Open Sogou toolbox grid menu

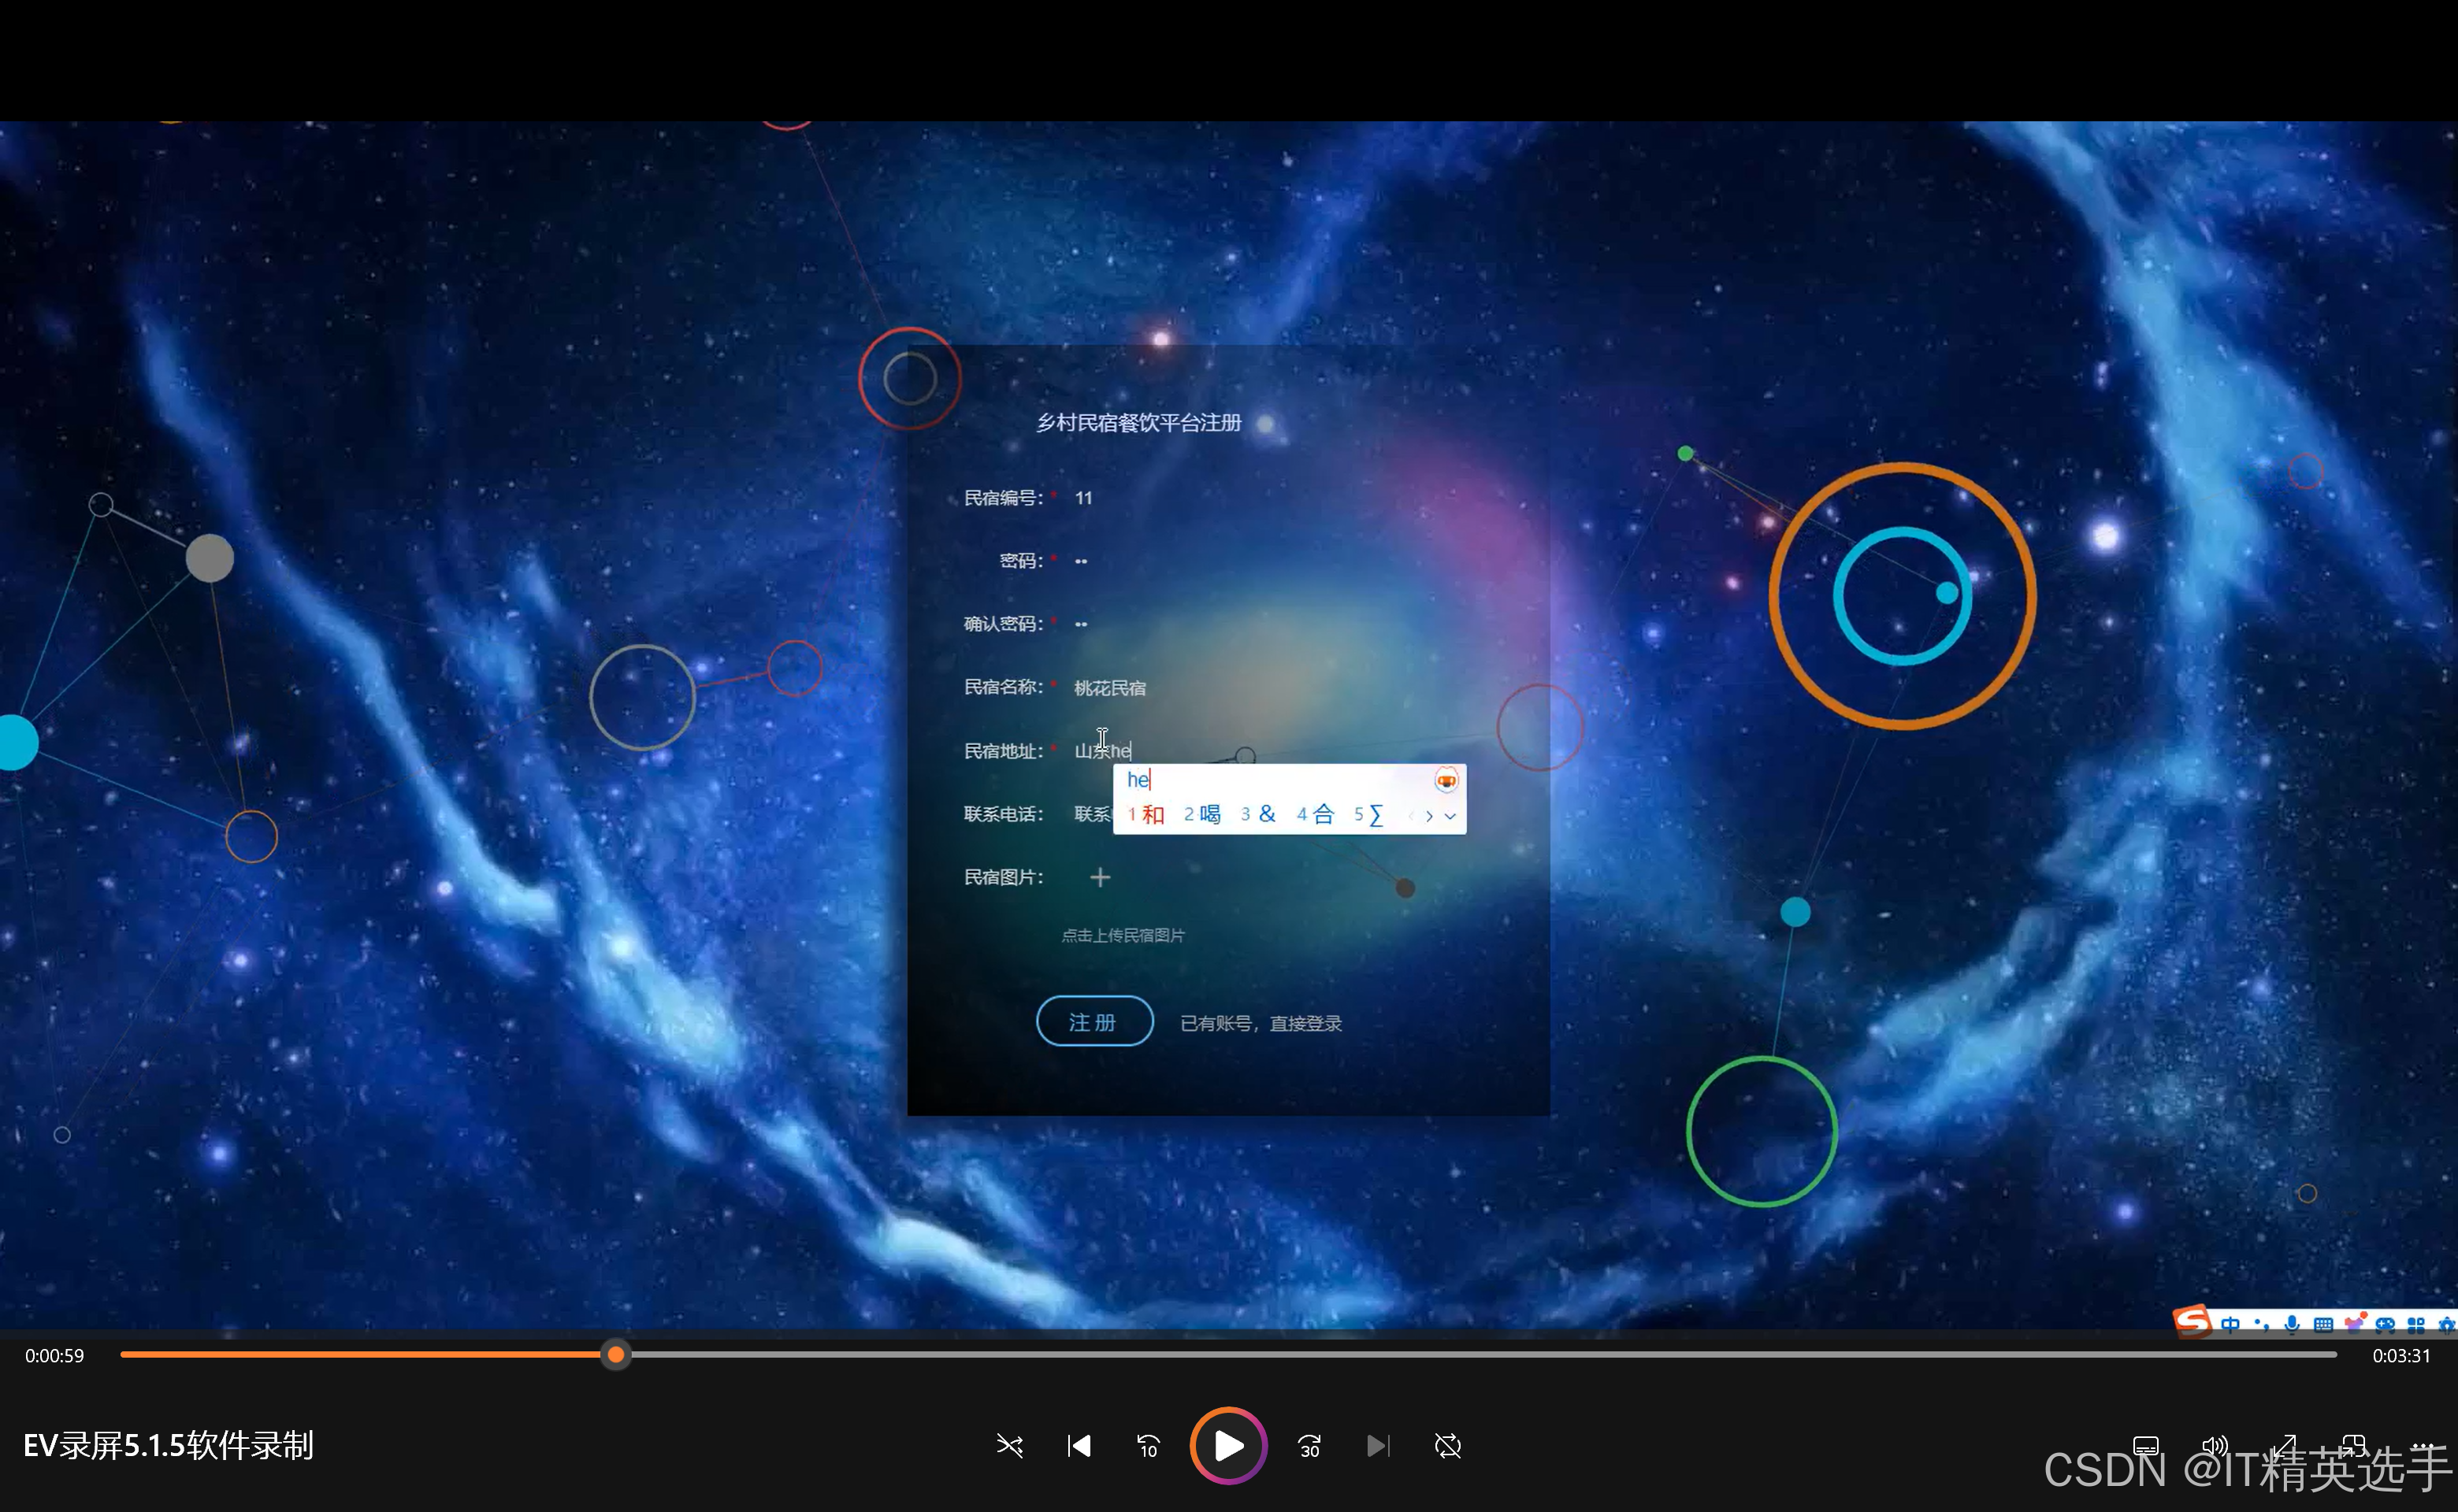(2416, 1324)
